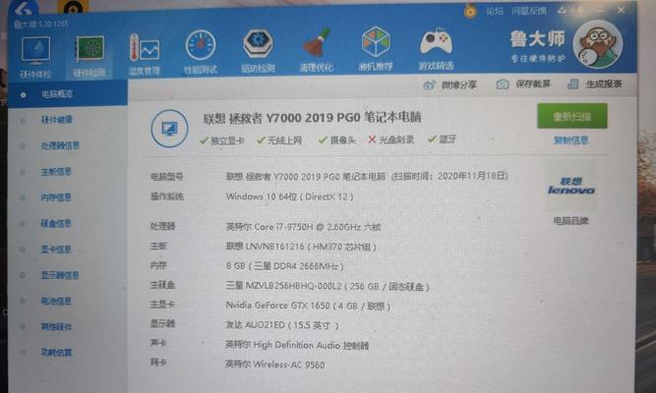Click the 友达 AUO21ED display value
This screenshot has height=393, width=656.
point(282,325)
